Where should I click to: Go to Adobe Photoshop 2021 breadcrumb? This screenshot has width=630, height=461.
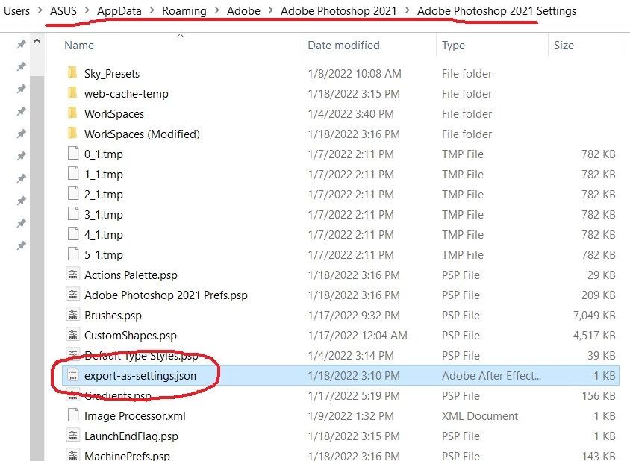[339, 11]
